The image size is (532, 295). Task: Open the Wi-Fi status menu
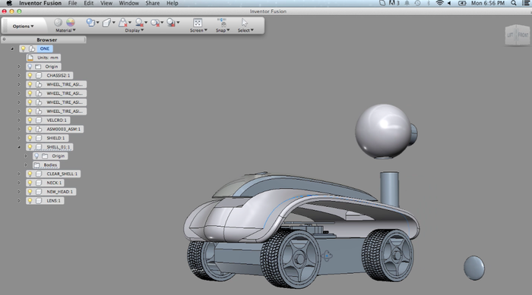click(439, 3)
